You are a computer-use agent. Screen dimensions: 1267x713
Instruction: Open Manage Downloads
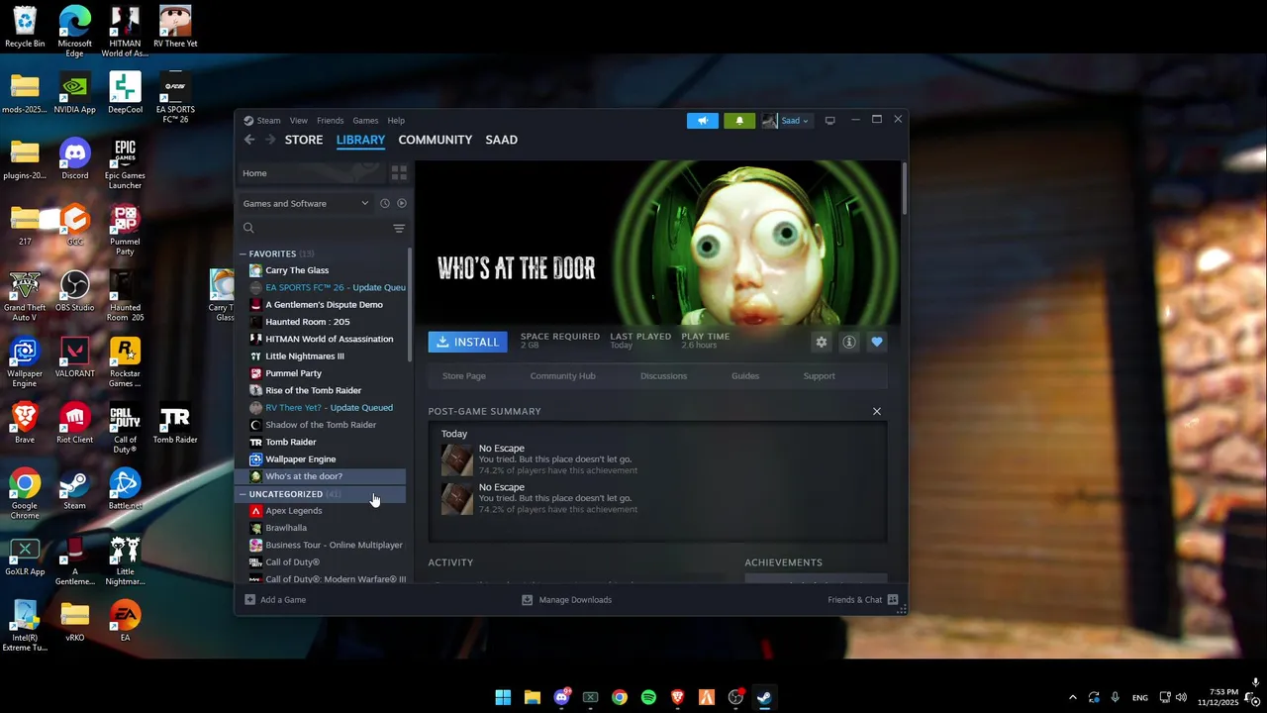point(566,600)
